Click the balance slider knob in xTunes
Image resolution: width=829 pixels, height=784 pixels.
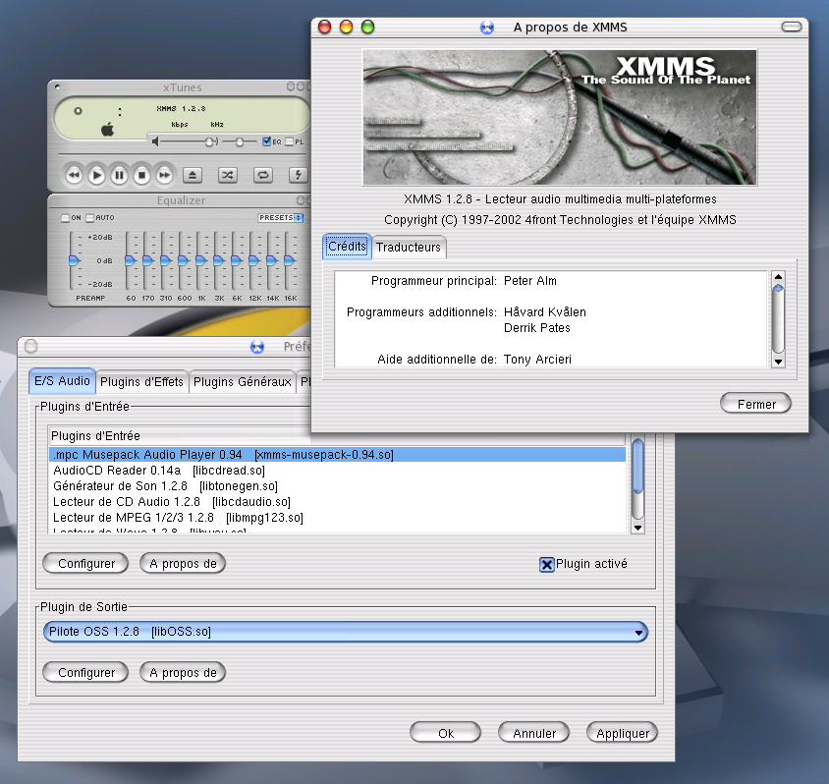pos(240,141)
